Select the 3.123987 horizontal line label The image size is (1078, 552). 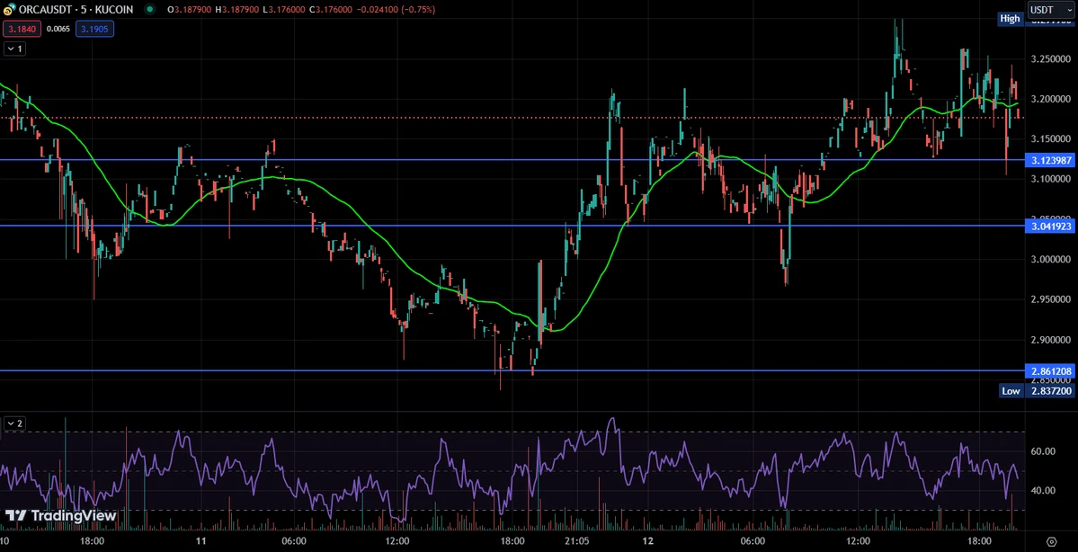[1049, 160]
